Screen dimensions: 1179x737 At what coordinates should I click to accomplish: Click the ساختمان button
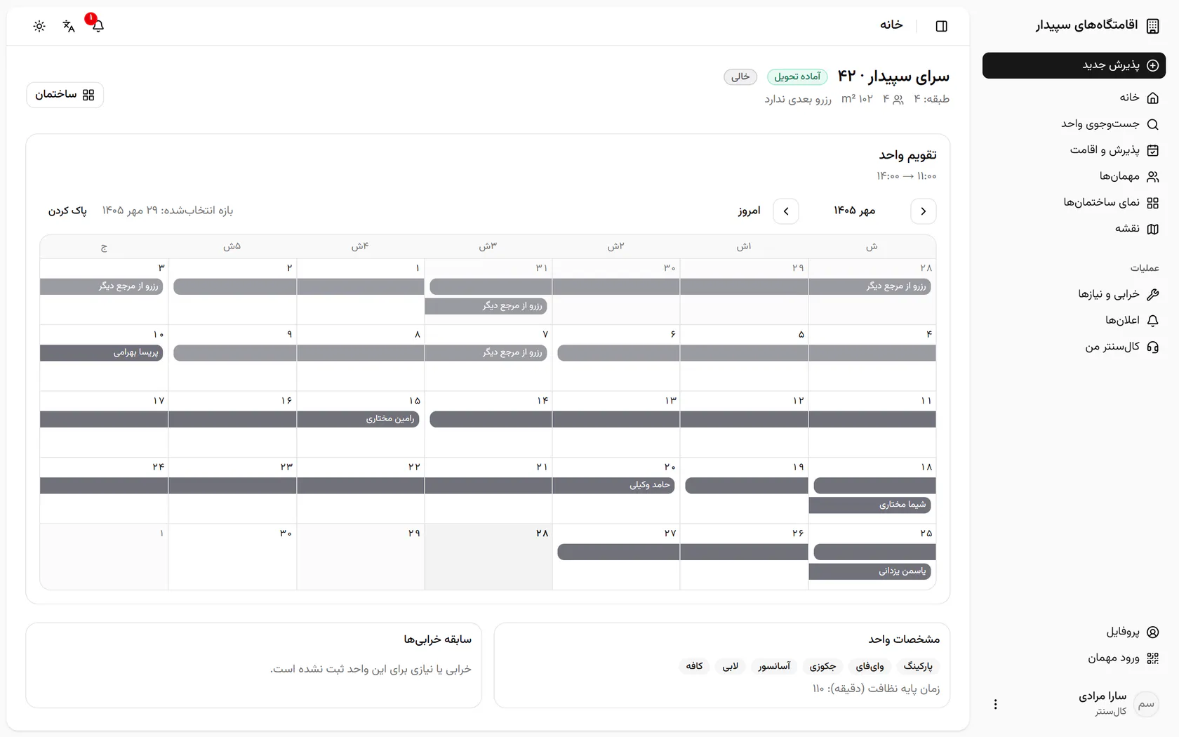point(65,95)
